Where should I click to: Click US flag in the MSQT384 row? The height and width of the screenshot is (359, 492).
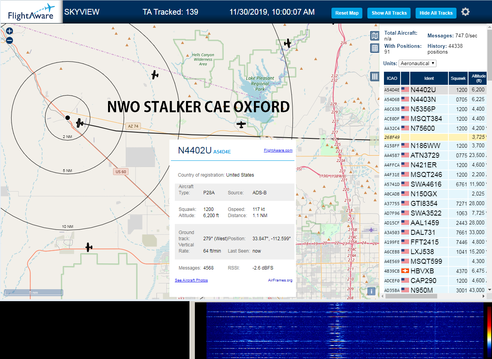pyautogui.click(x=405, y=118)
